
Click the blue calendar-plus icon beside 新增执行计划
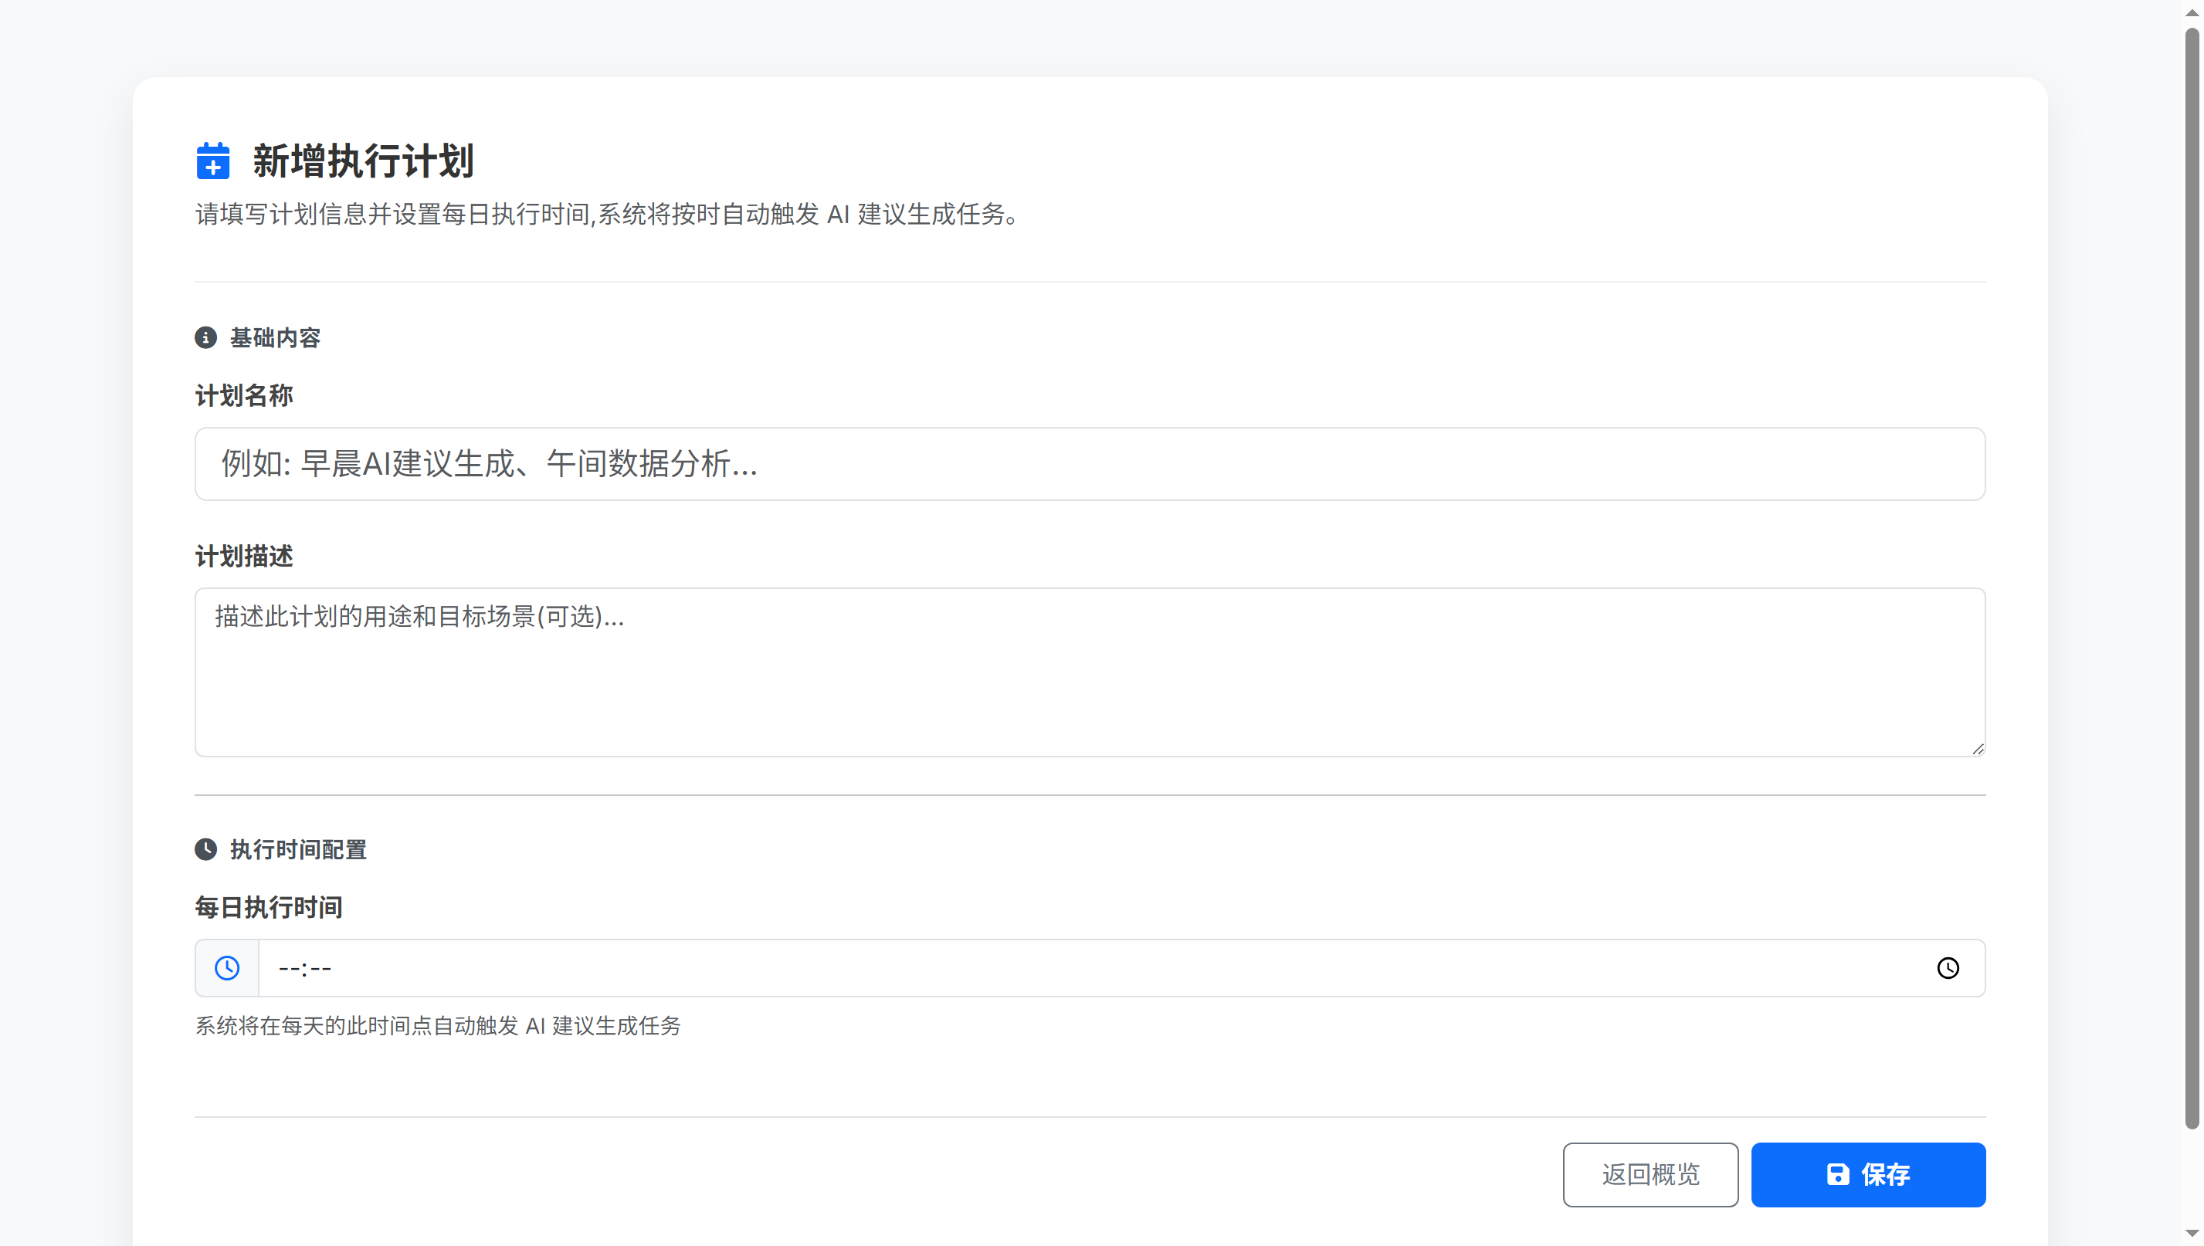212,161
